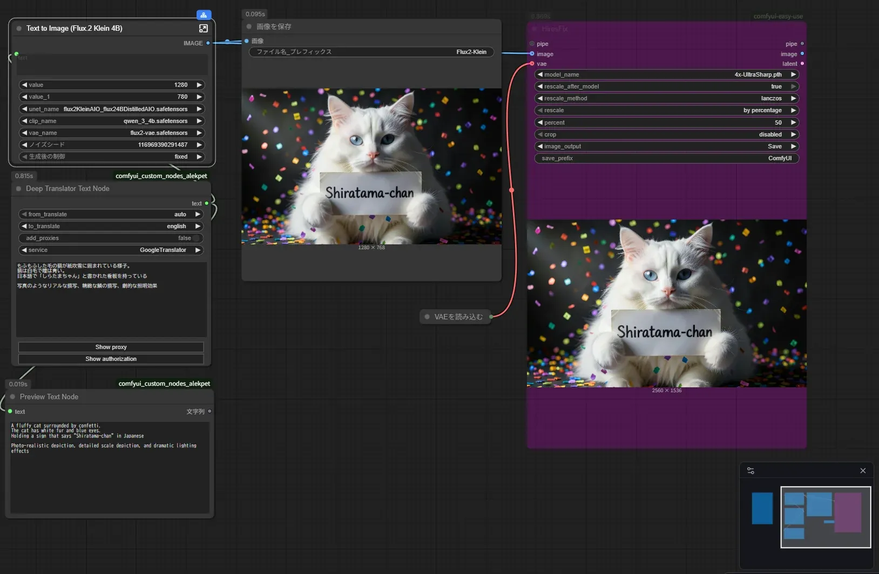Enable the crop option in HiresFix
Viewport: 879px width, 574px height.
tap(666, 134)
